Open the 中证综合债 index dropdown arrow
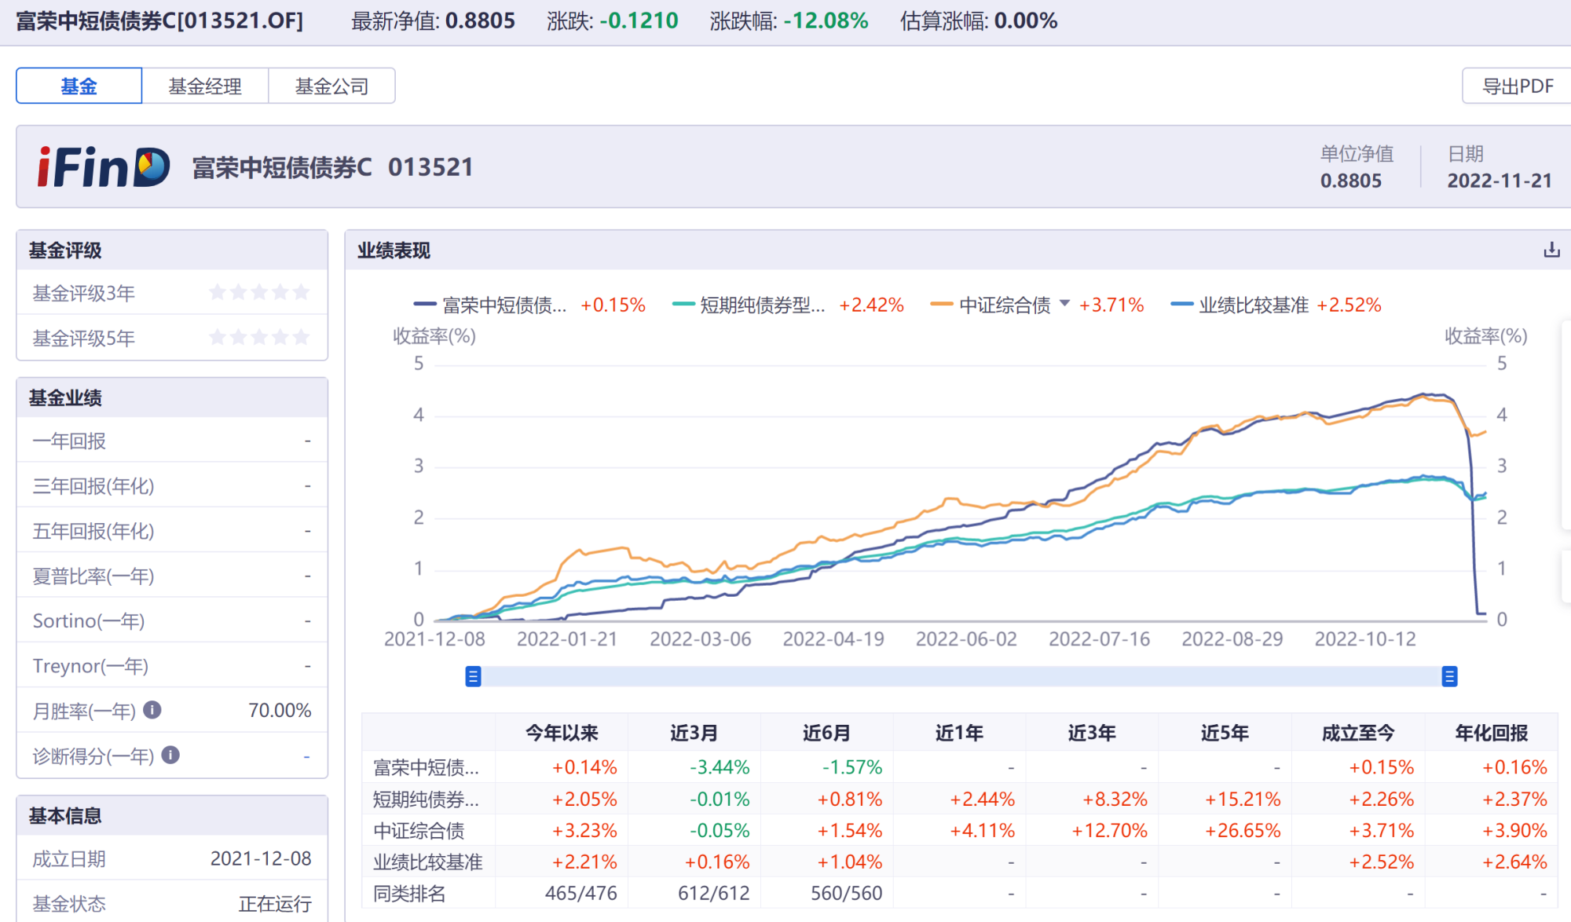1571x922 pixels. tap(1064, 303)
